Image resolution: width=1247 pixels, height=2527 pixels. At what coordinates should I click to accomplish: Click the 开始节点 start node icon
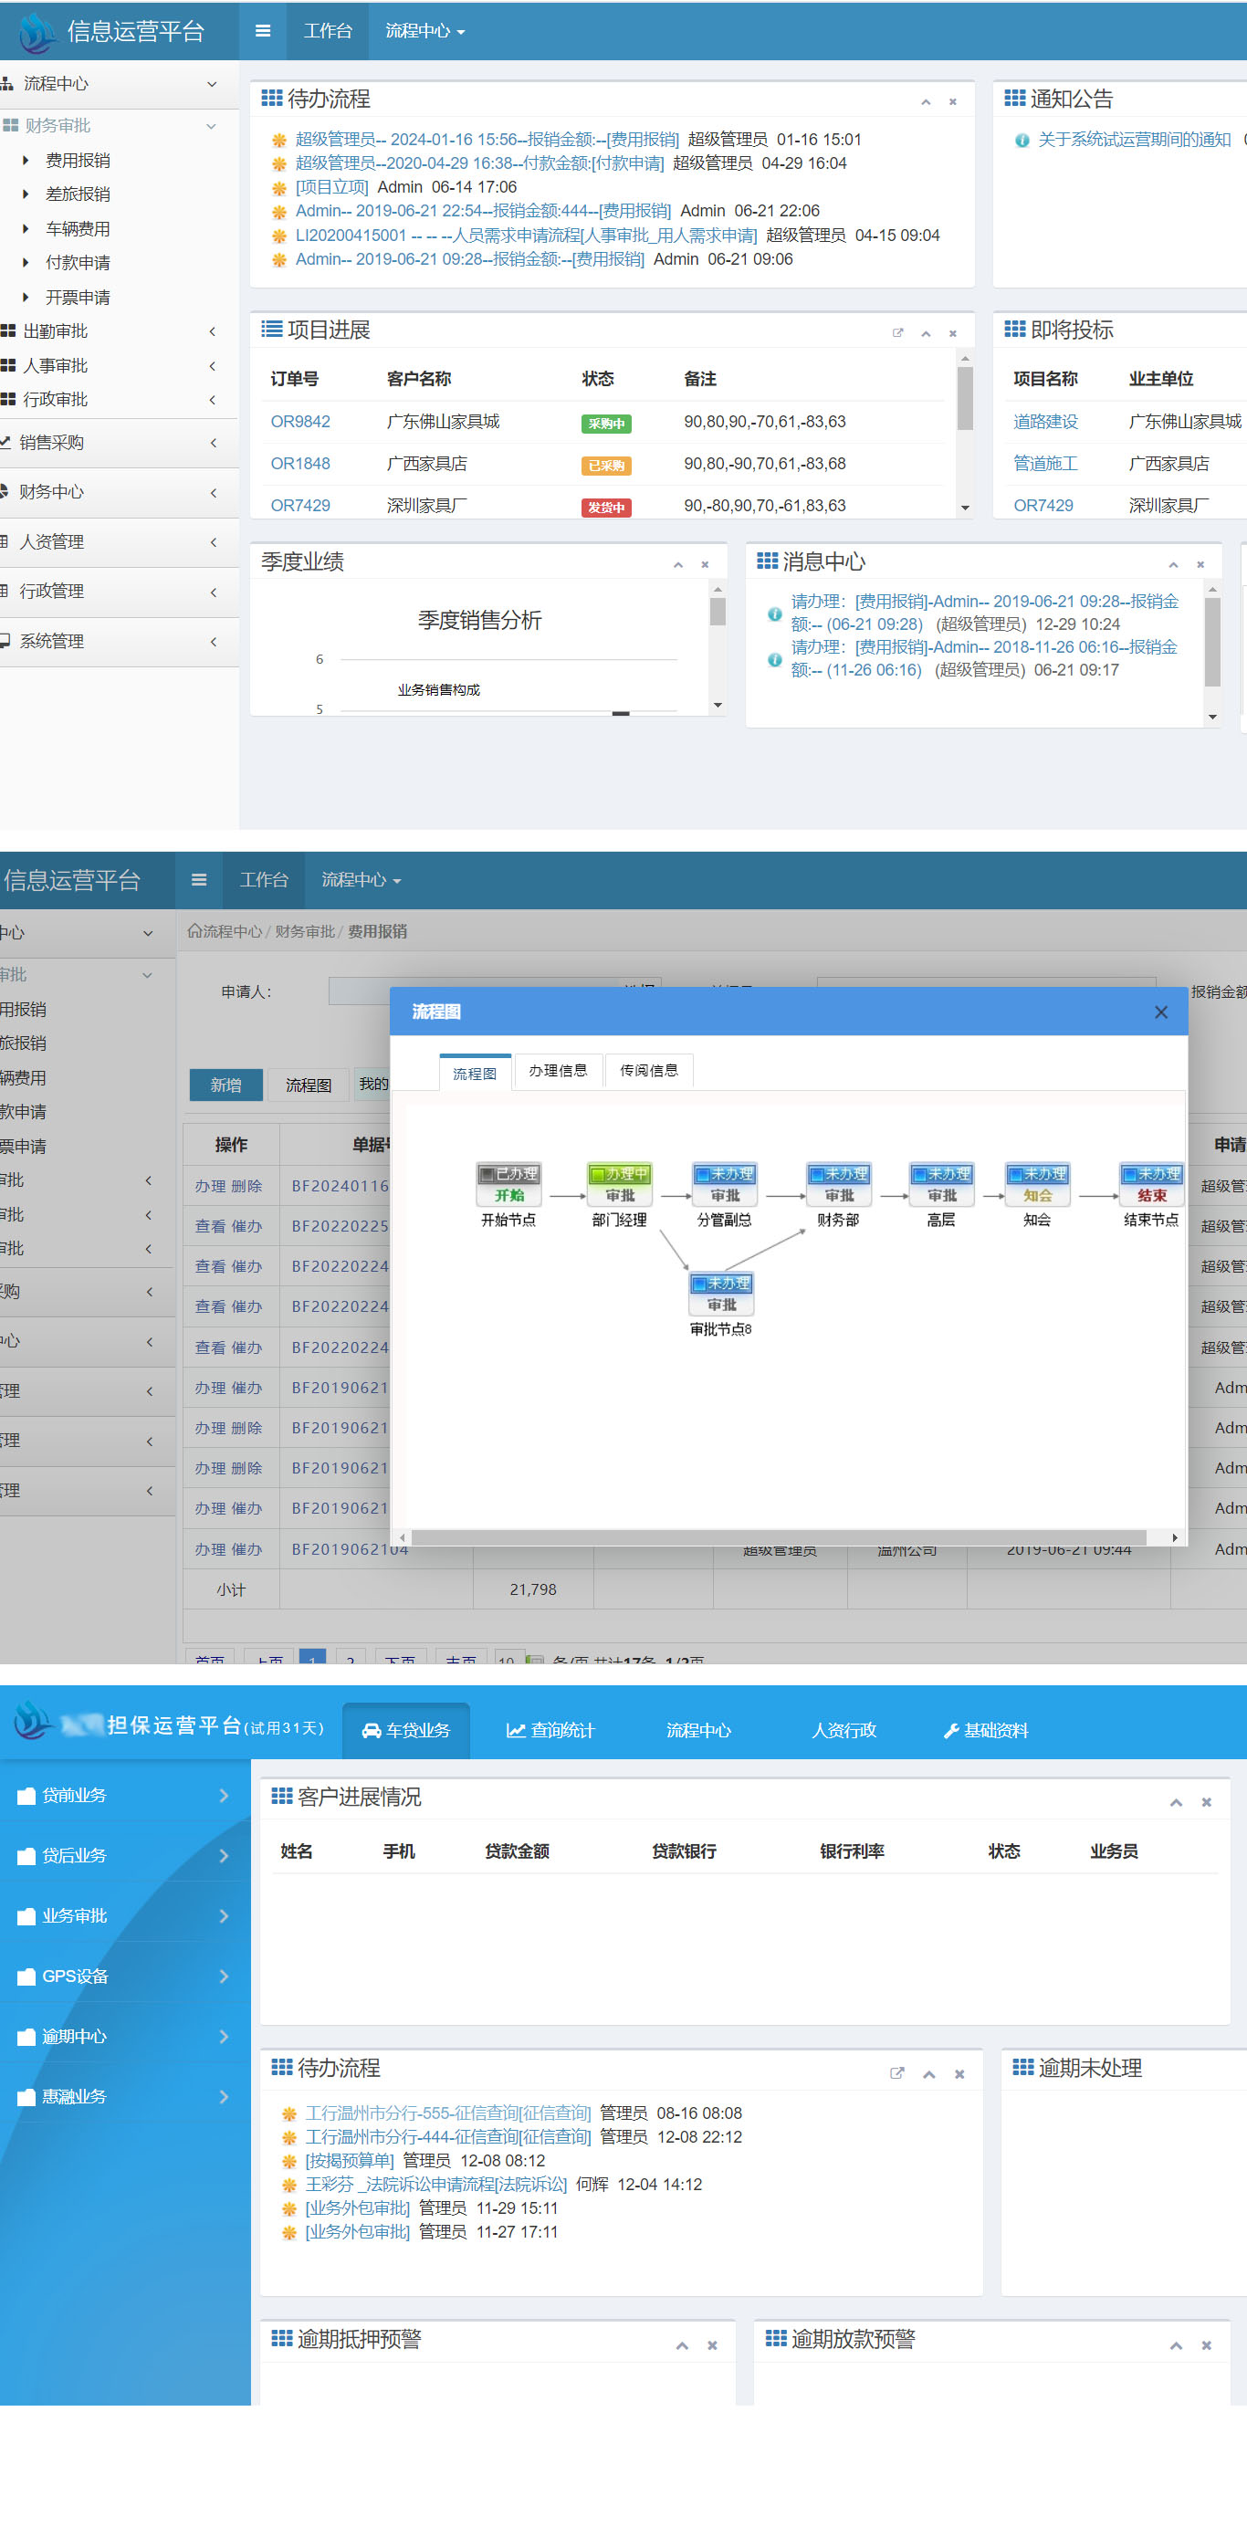pyautogui.click(x=508, y=1184)
